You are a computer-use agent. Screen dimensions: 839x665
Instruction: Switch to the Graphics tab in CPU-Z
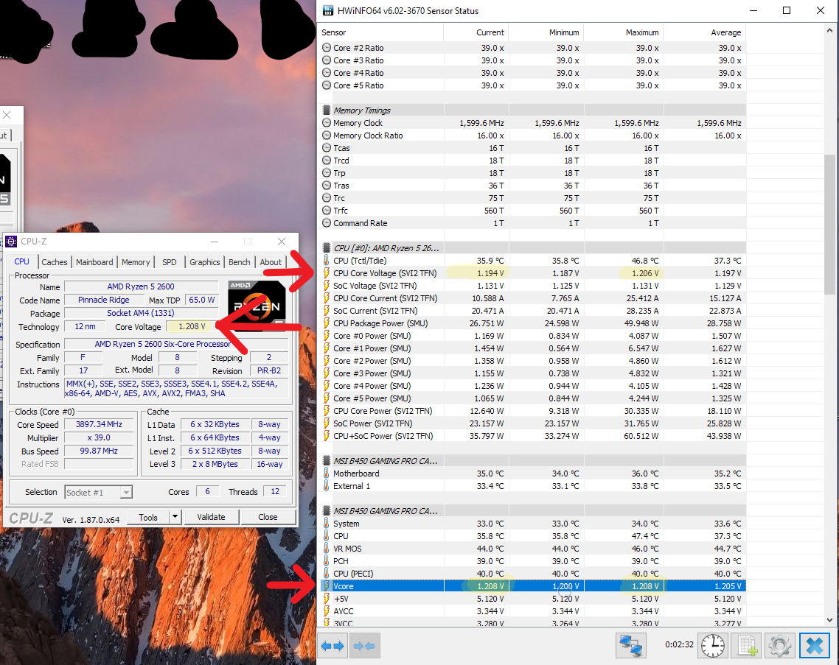[204, 262]
